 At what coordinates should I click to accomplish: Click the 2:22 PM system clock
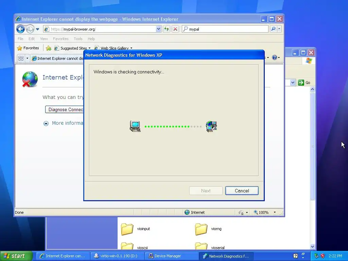(x=335, y=256)
